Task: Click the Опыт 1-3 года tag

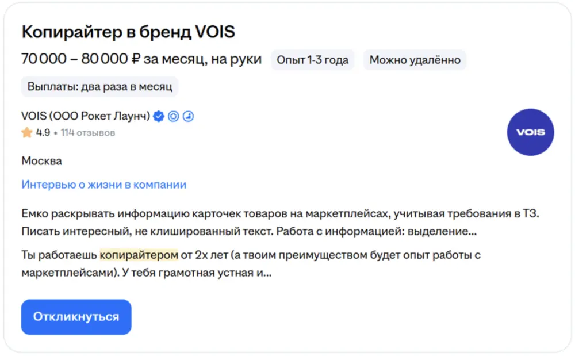Action: 312,60
